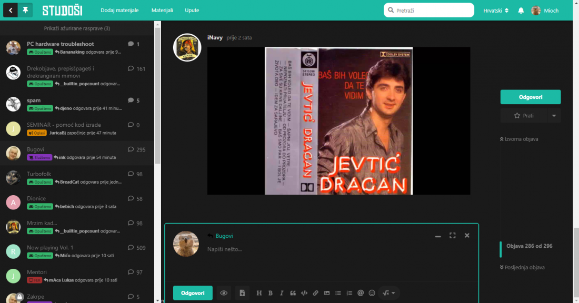This screenshot has height=303, width=579.
Task: Click the FER tag on Mentori thread
Action: click(x=34, y=280)
